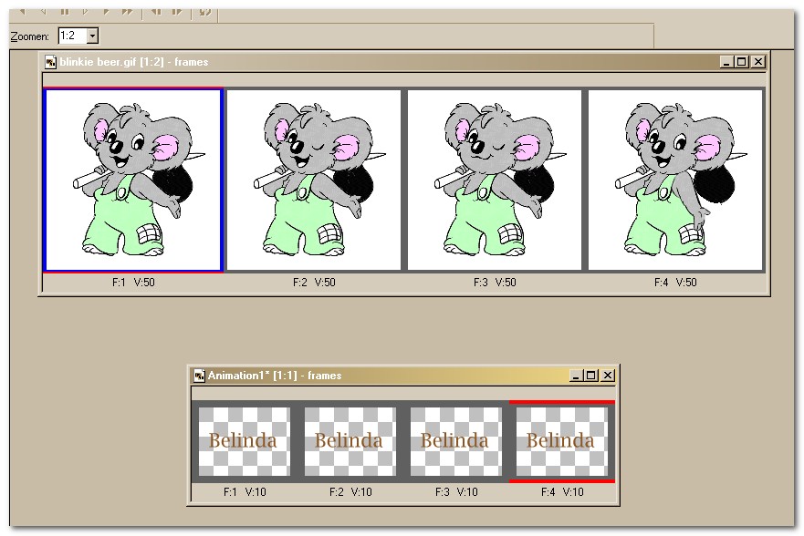Viewport: 804px width, 536px height.
Task: Click label "F:1 V:10" in Animation1
Action: click(x=245, y=492)
